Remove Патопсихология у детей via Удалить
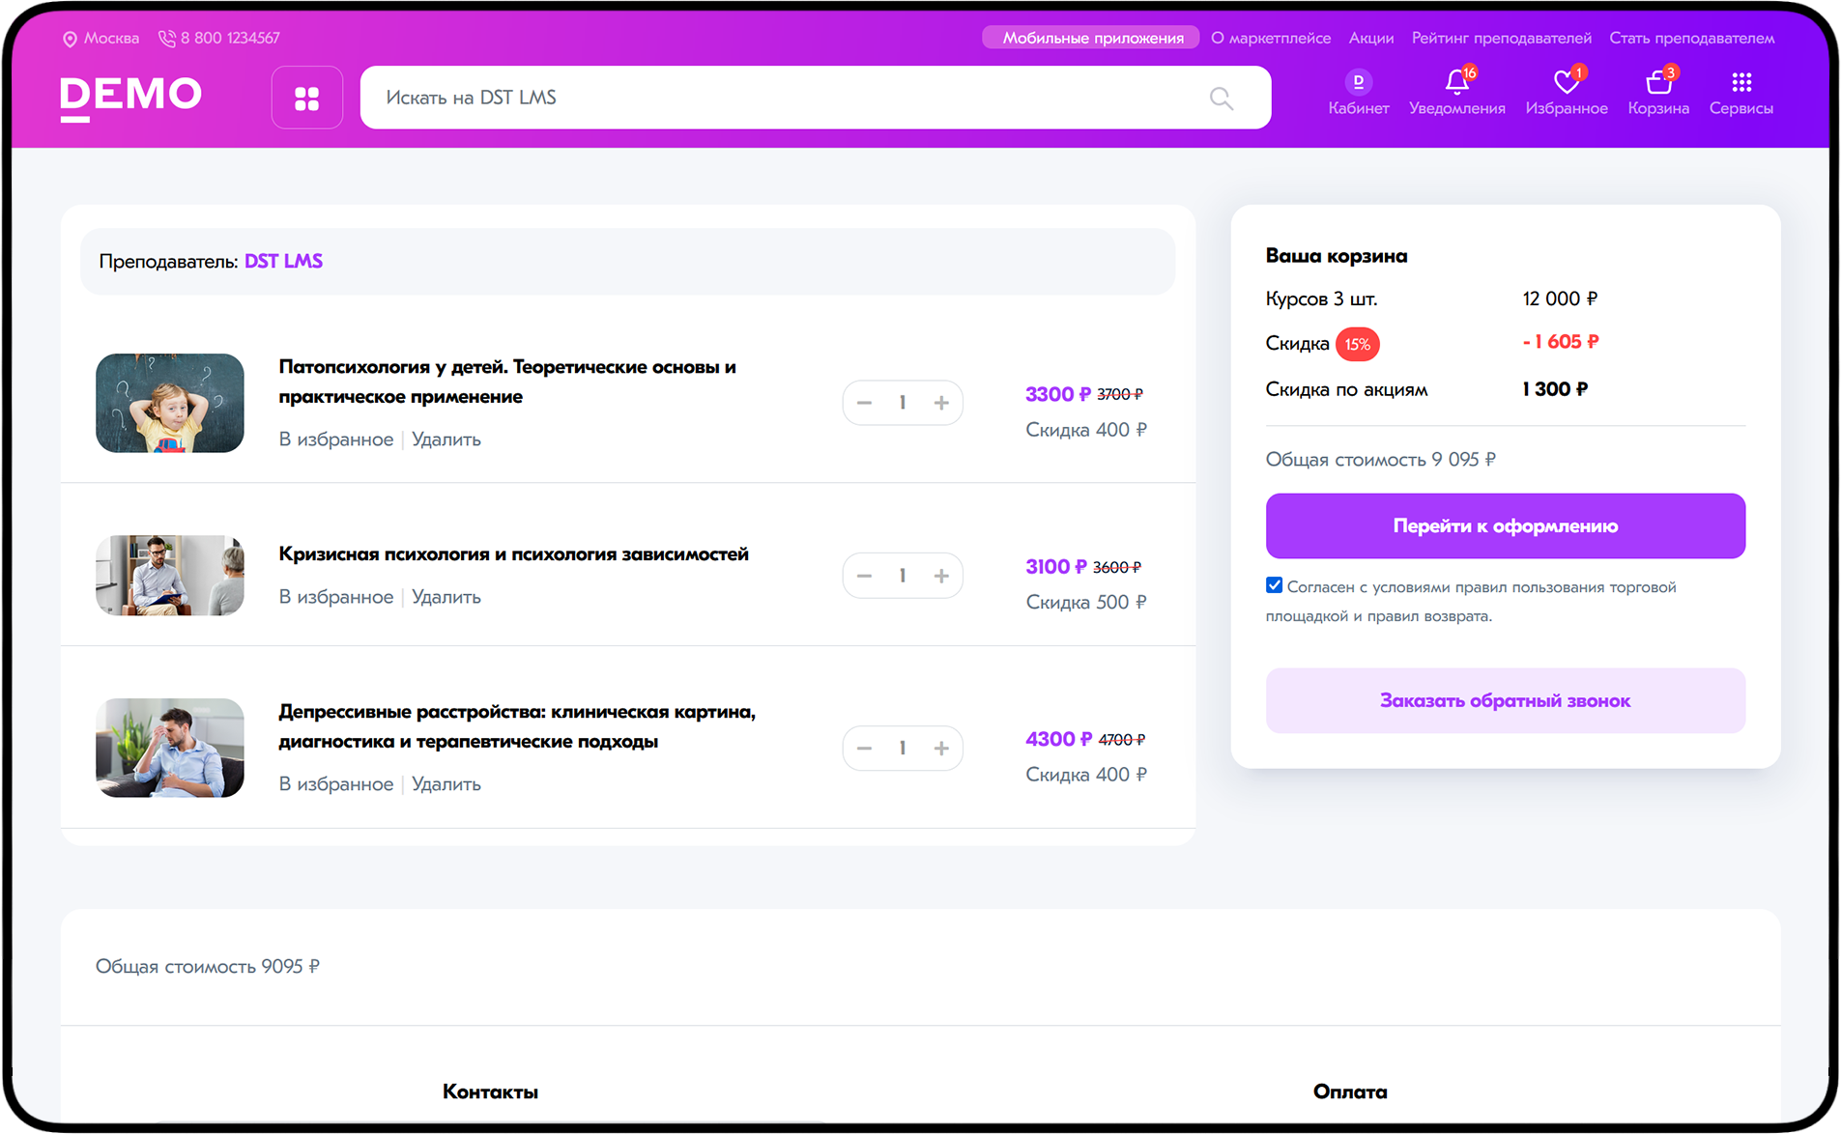This screenshot has height=1134, width=1841. tap(446, 439)
